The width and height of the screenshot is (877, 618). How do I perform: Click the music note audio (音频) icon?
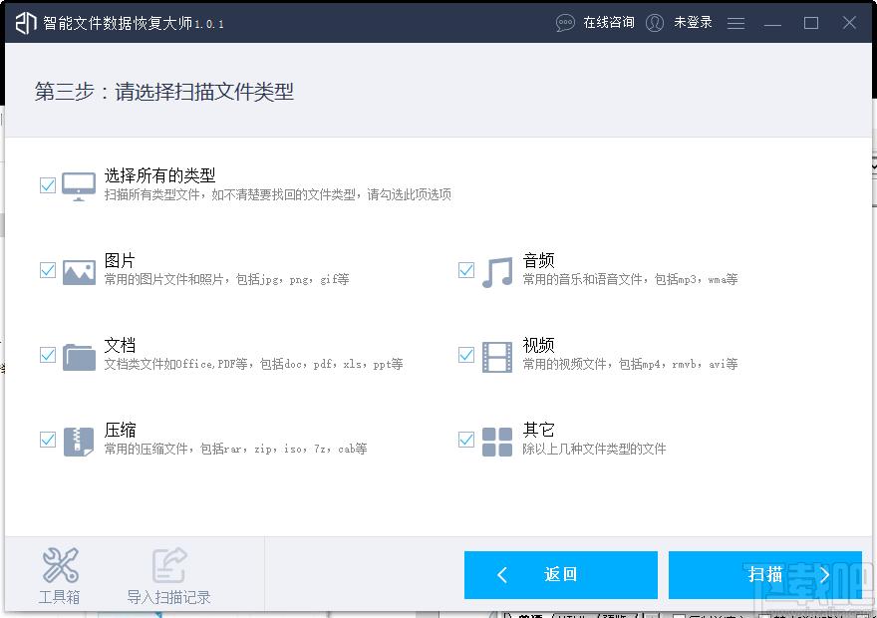497,271
